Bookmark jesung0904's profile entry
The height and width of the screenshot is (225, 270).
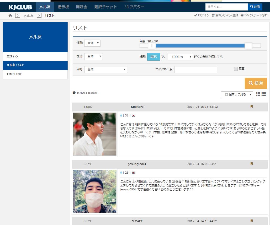coord(252,164)
